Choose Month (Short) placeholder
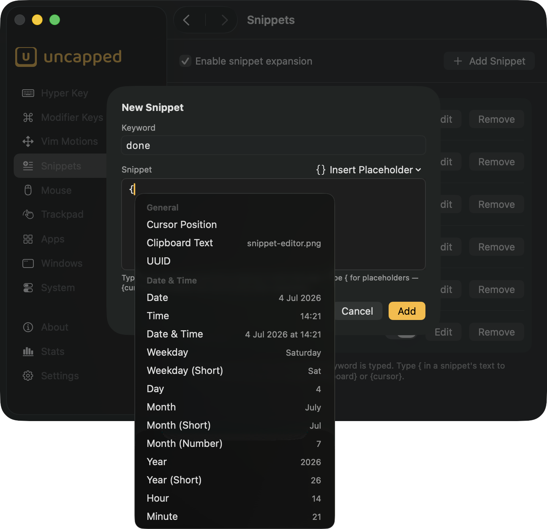 pos(234,425)
